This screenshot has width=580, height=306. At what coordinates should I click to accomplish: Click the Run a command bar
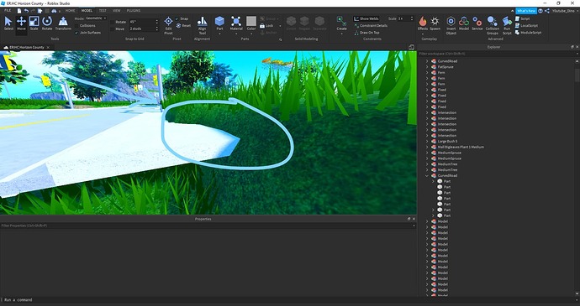pyautogui.click(x=290, y=300)
